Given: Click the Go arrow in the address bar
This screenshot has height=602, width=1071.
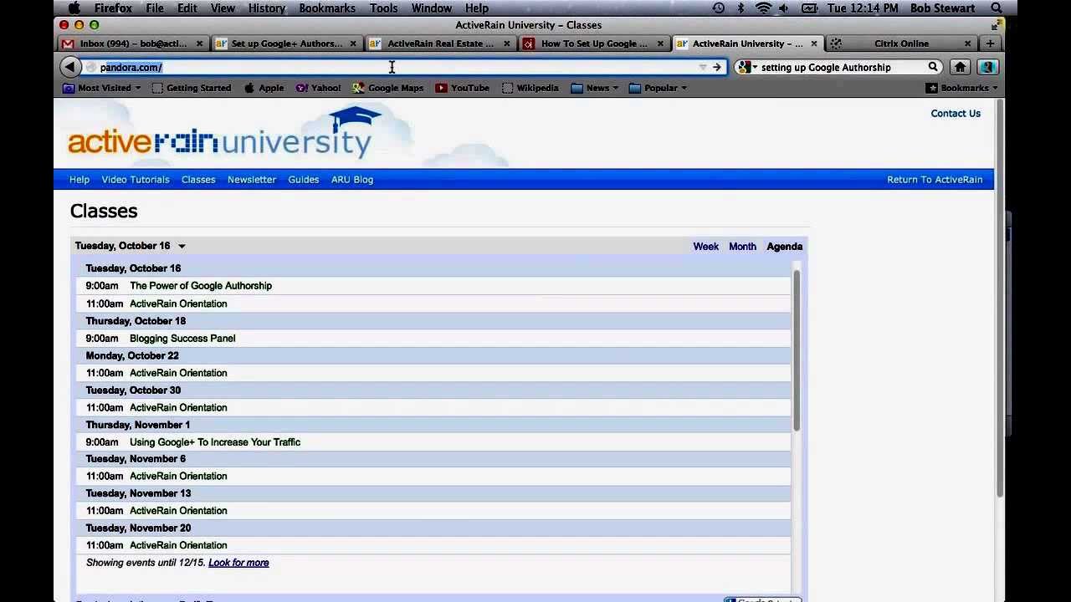Looking at the screenshot, I should point(716,67).
